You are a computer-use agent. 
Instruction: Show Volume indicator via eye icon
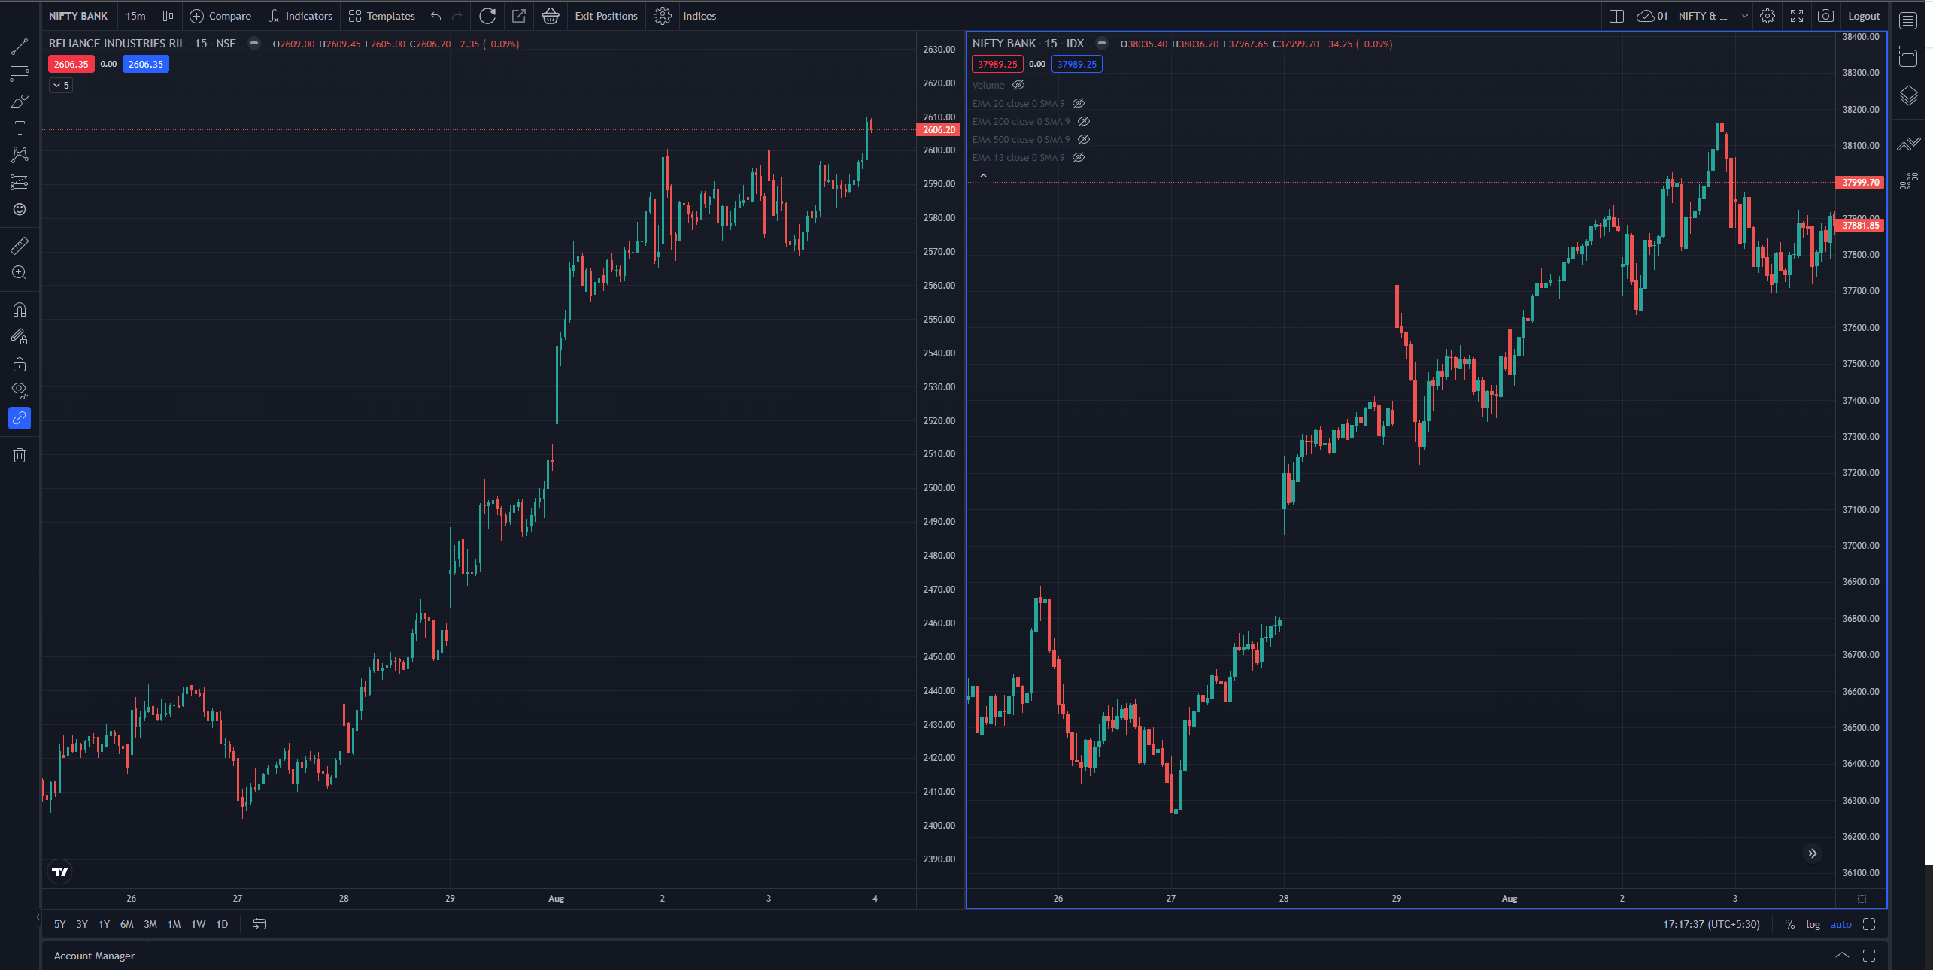pos(1018,85)
